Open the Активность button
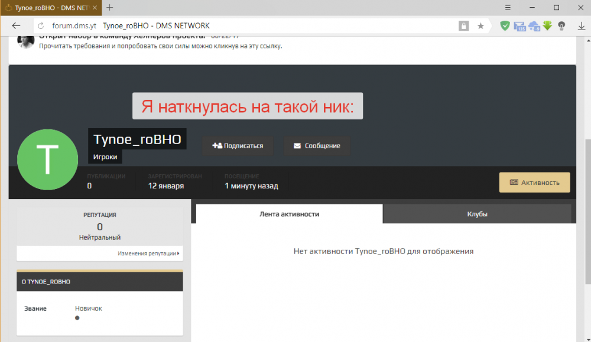 (x=534, y=182)
